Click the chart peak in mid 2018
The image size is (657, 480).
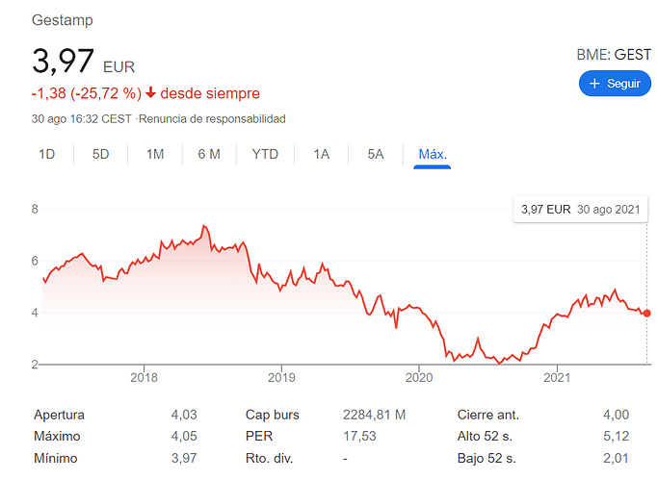[x=204, y=226]
